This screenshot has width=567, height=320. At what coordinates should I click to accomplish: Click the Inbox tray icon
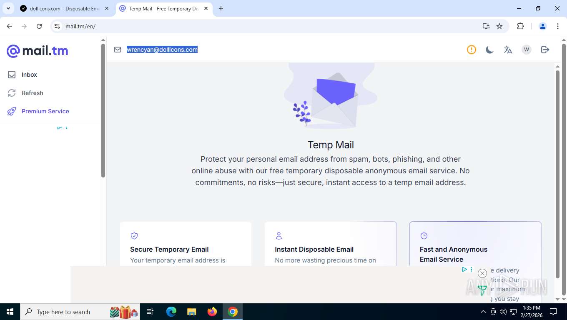point(12,75)
